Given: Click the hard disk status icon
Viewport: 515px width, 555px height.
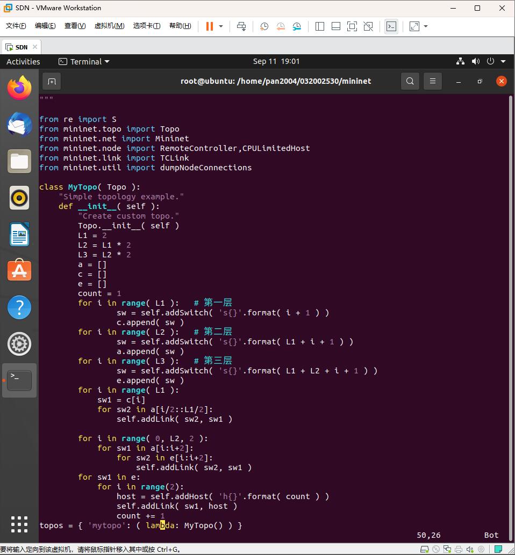Looking at the screenshot, I should pyautogui.click(x=424, y=549).
